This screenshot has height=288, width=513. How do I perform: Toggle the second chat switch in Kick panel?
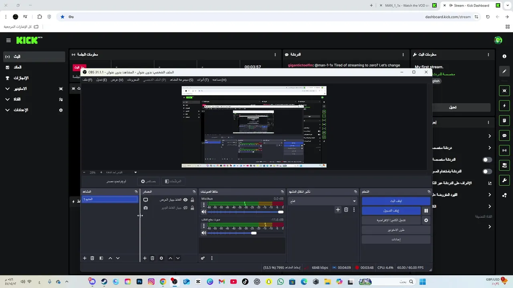point(487,171)
